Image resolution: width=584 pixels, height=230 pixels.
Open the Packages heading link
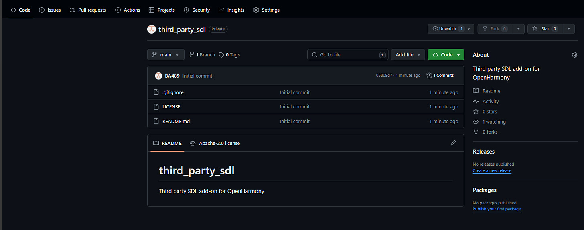[x=485, y=190]
